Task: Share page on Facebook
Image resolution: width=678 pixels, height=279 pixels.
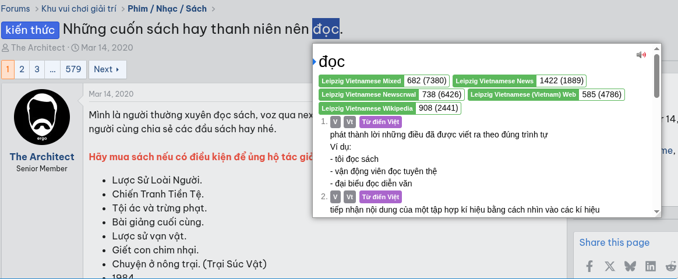Action: point(589,266)
